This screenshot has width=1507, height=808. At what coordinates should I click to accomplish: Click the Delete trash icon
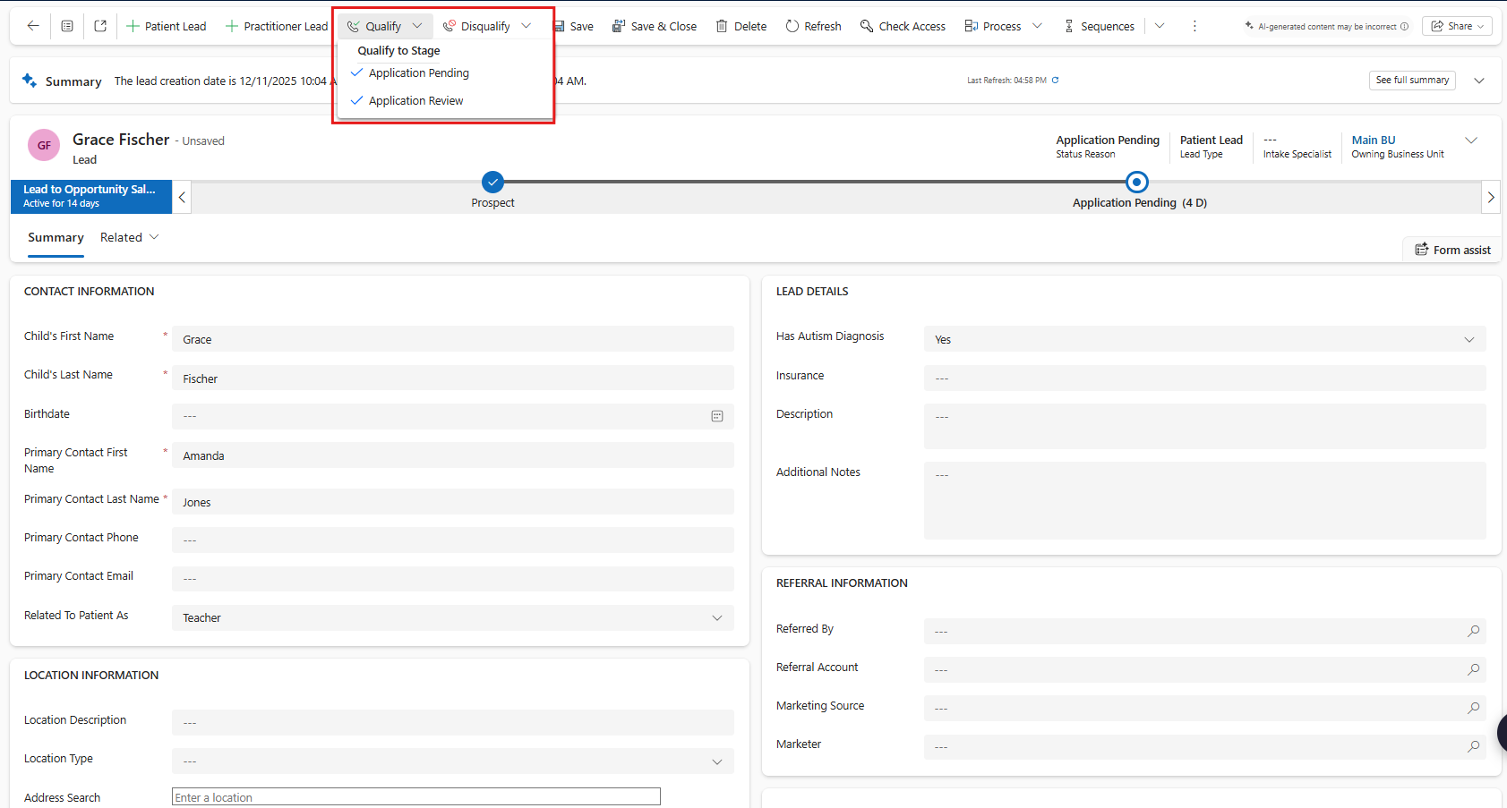(x=722, y=26)
